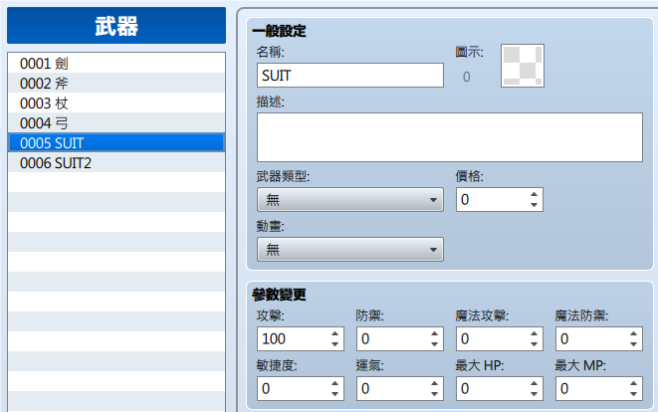The width and height of the screenshot is (658, 412).
Task: Decrease 魔法攻擊 magic attack value
Action: click(x=534, y=344)
